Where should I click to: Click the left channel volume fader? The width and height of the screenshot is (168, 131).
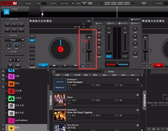pyautogui.click(x=109, y=52)
